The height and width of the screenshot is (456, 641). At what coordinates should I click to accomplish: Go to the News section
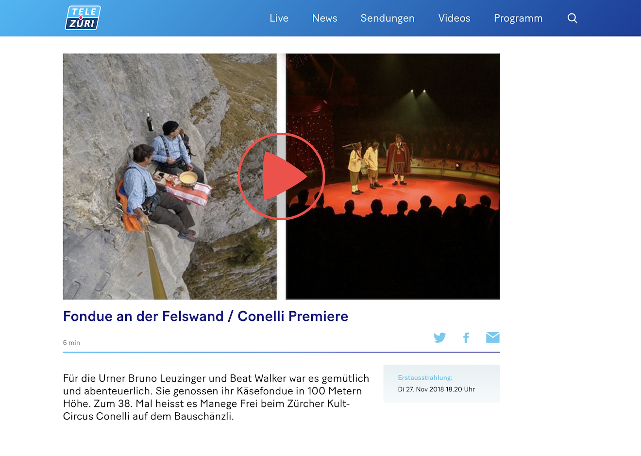(x=325, y=18)
